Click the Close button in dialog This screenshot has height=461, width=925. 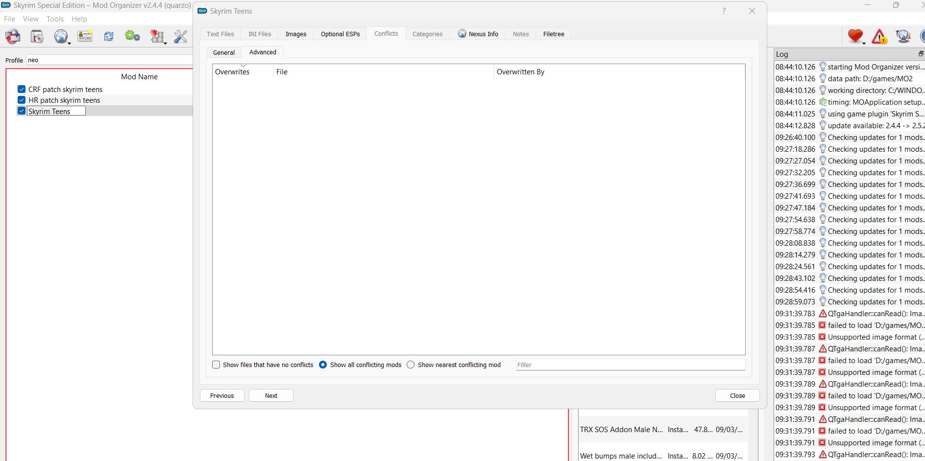(x=737, y=395)
